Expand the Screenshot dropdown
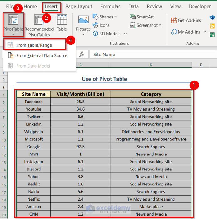This screenshot has height=219, width=217. [x=160, y=25]
